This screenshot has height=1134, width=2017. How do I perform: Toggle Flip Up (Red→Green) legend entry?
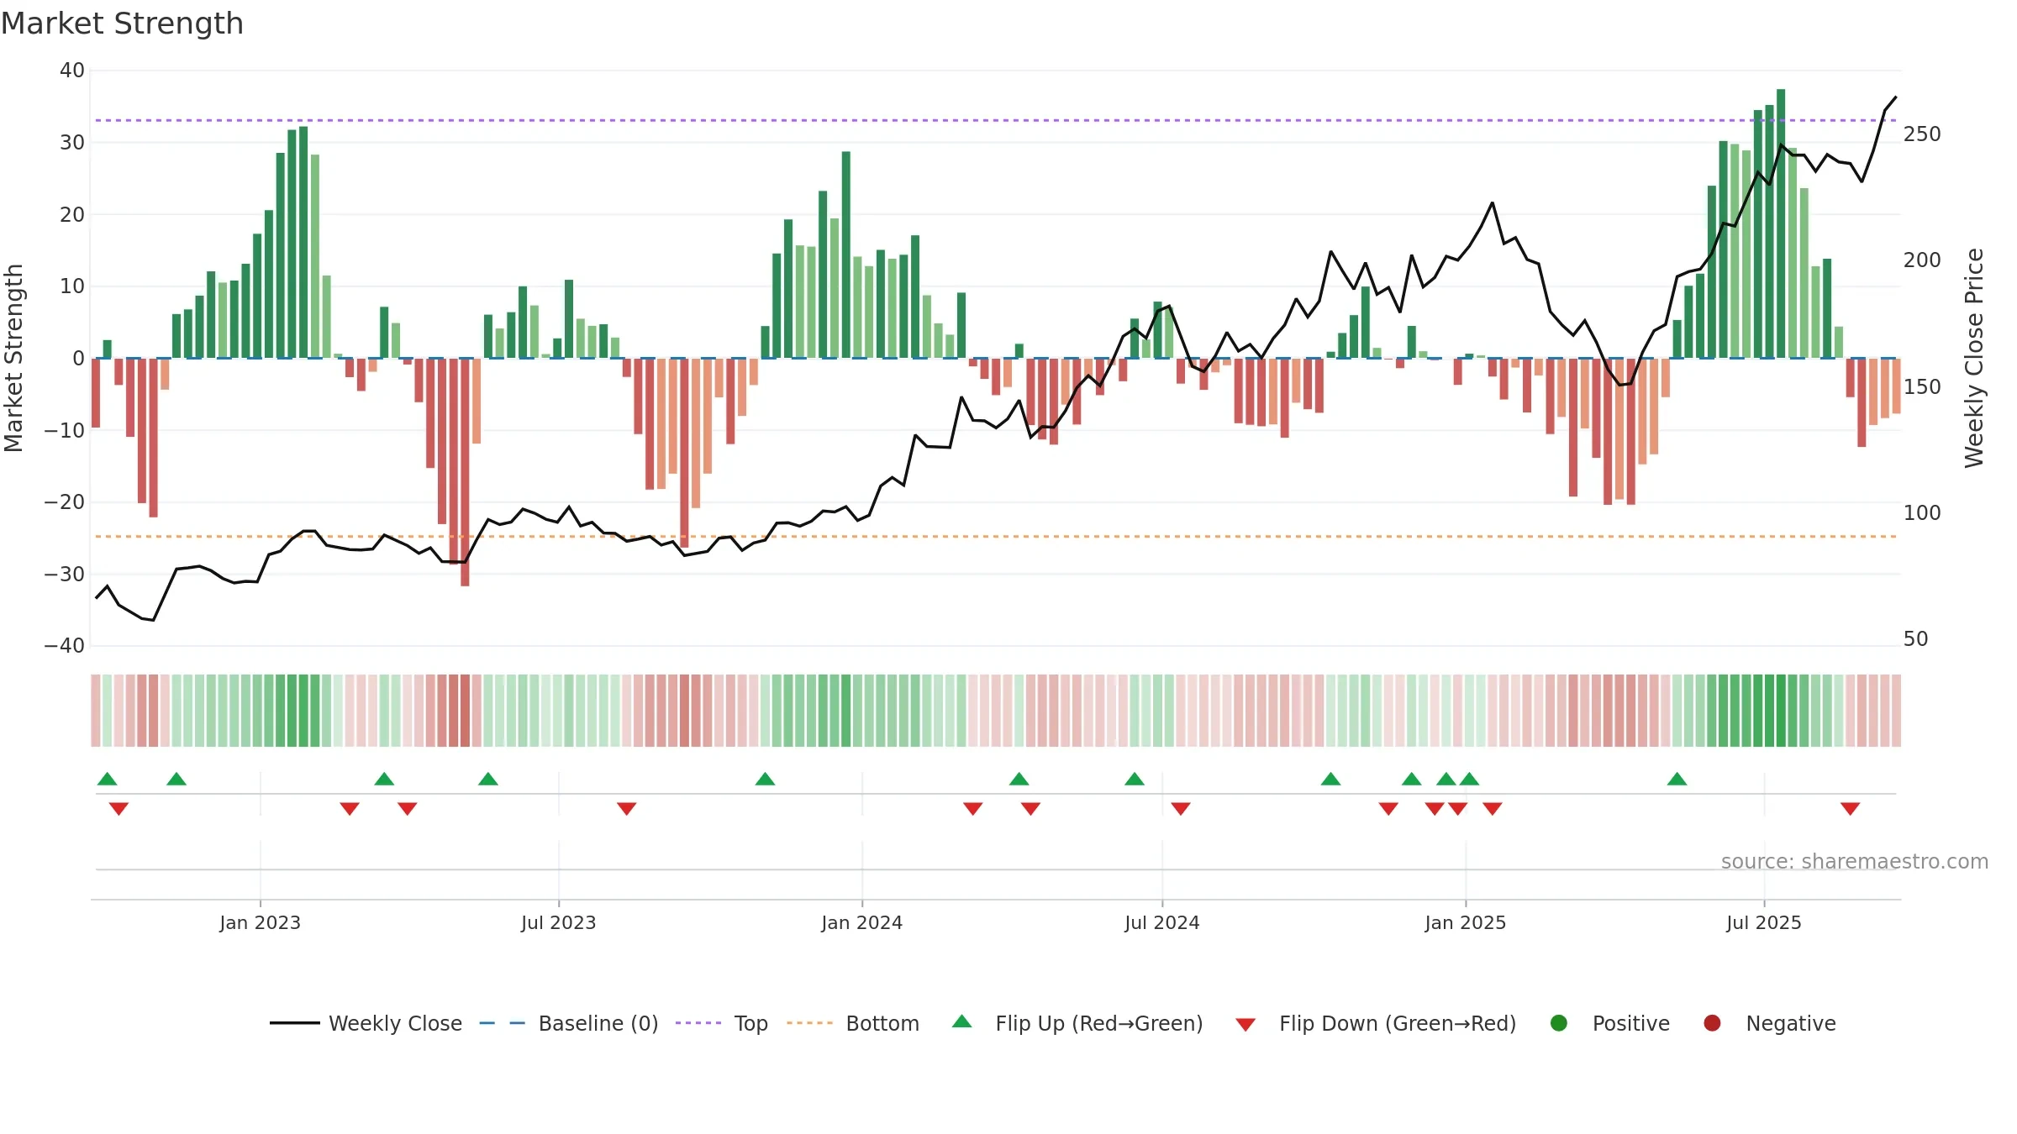tap(1077, 1023)
